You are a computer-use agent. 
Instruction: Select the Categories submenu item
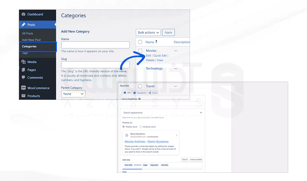(29, 47)
